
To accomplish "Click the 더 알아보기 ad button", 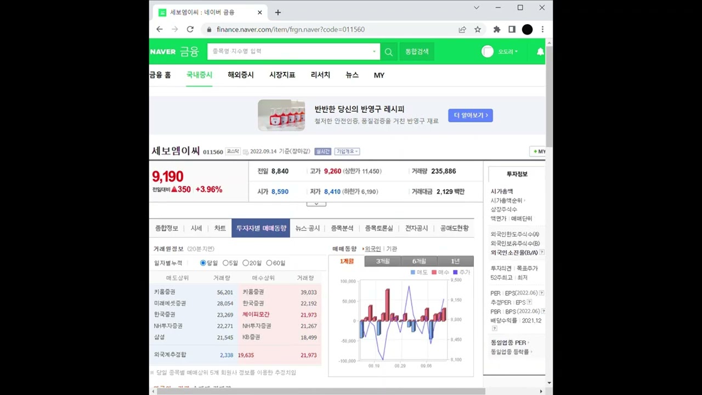I will (x=471, y=115).
